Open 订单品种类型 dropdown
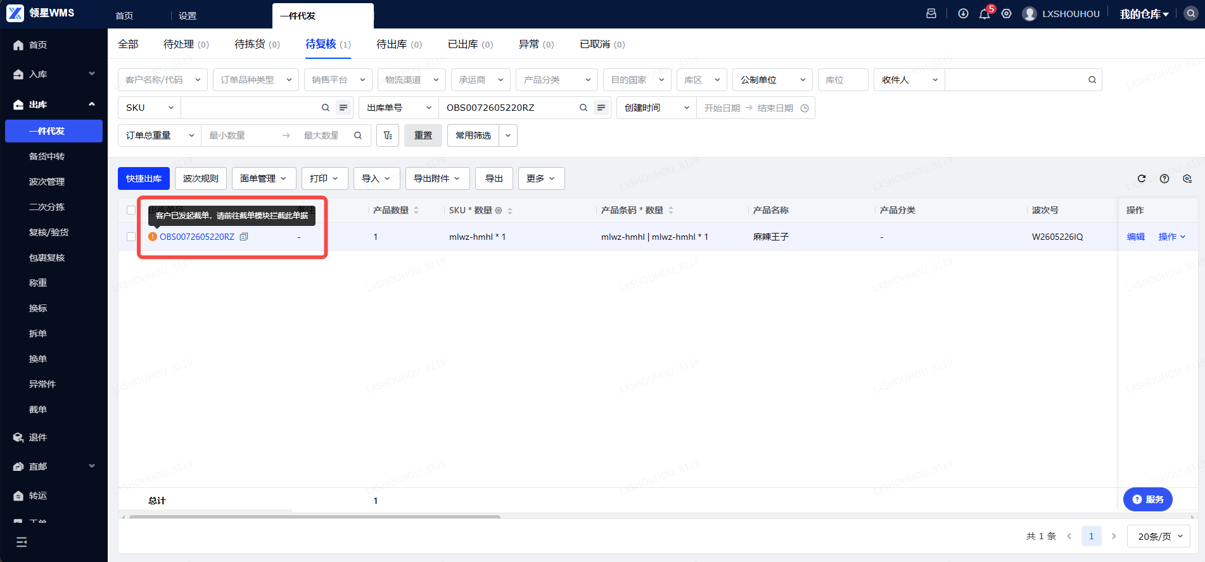1205x562 pixels. coord(256,80)
